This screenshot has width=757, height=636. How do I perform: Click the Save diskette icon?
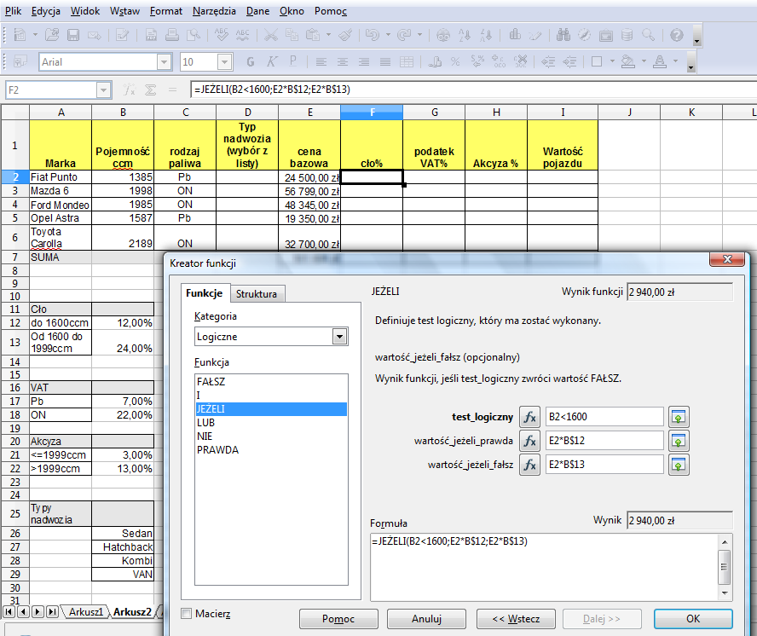coord(73,35)
